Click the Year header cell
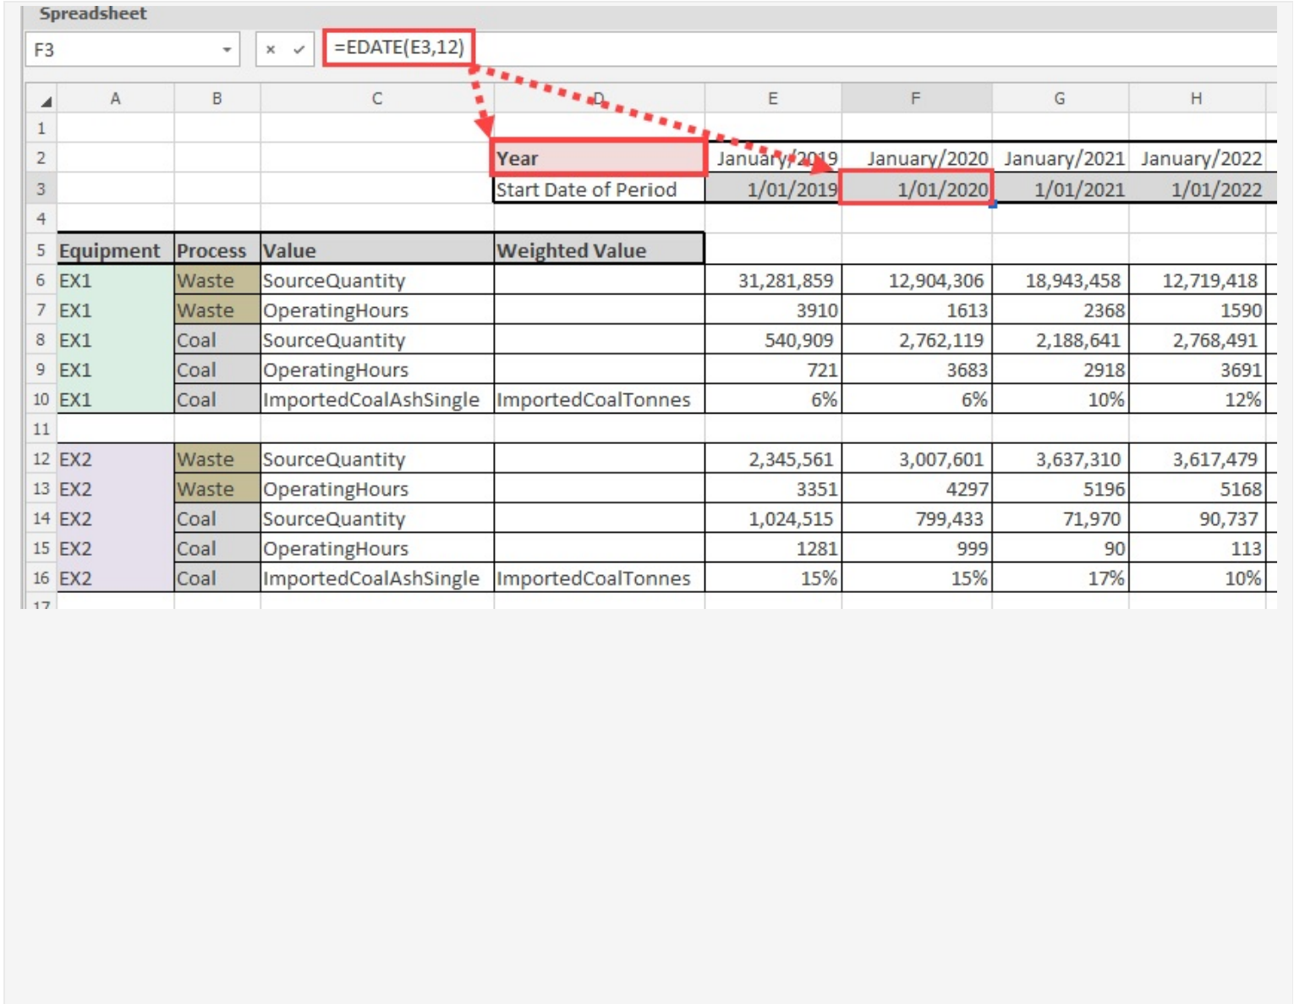The width and height of the screenshot is (1294, 1004). tap(598, 158)
